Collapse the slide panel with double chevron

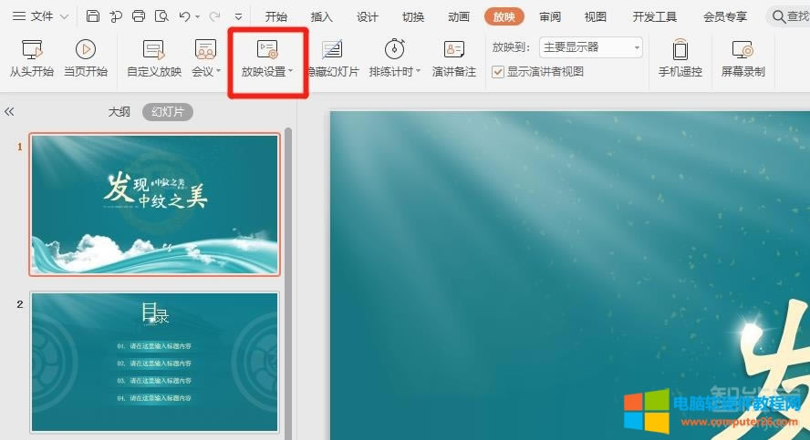9,111
